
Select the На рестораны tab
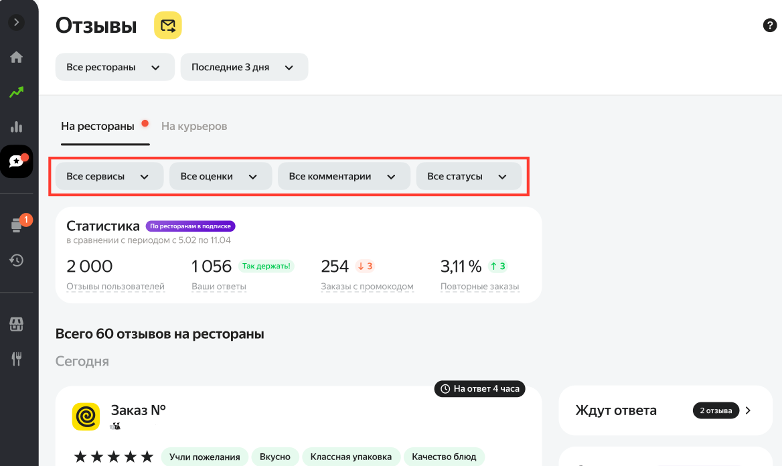tap(98, 126)
